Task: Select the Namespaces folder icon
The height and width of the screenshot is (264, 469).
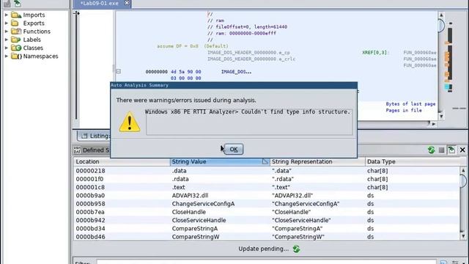Action: coord(16,56)
